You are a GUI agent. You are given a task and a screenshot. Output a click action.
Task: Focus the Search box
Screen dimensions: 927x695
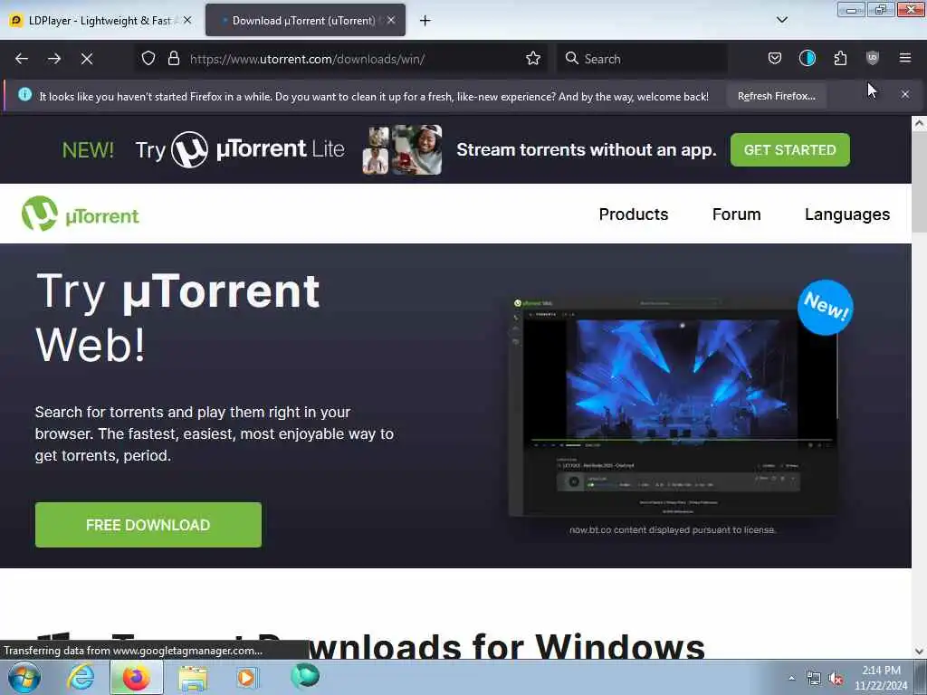pyautogui.click(x=642, y=59)
